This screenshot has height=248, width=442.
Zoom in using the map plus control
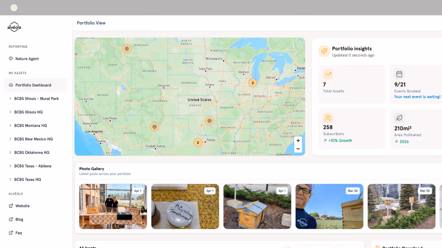(x=298, y=140)
